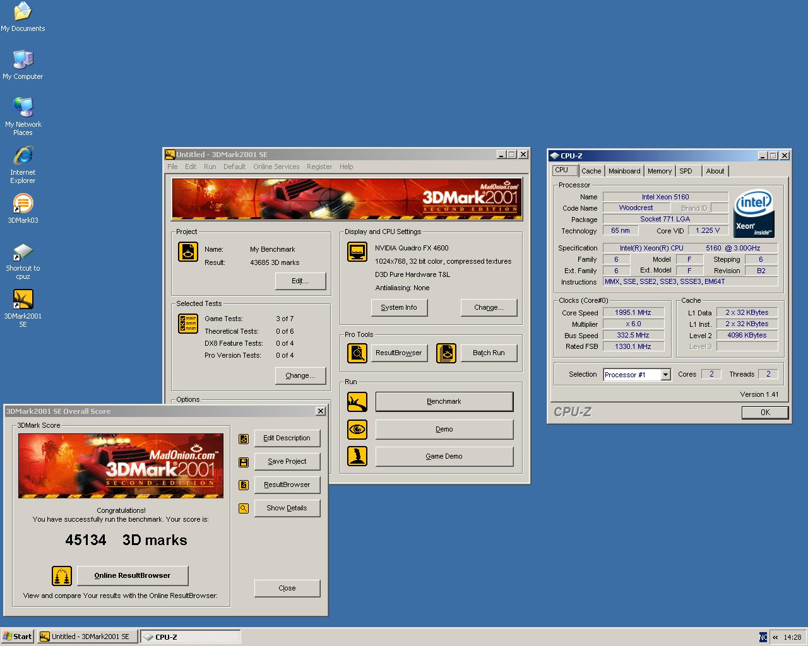Switch to the SPD tab in CPU-Z
This screenshot has height=646, width=808.
click(687, 171)
